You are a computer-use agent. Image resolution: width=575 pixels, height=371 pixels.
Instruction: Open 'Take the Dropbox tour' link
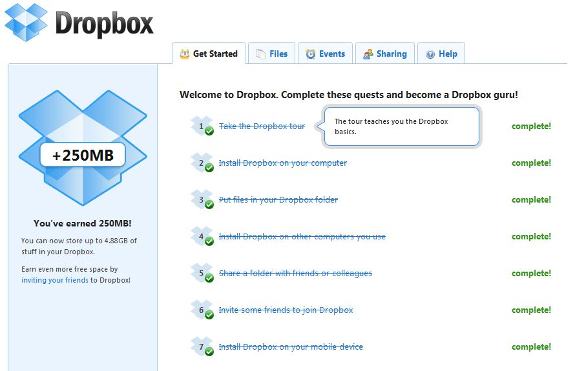pyautogui.click(x=262, y=126)
